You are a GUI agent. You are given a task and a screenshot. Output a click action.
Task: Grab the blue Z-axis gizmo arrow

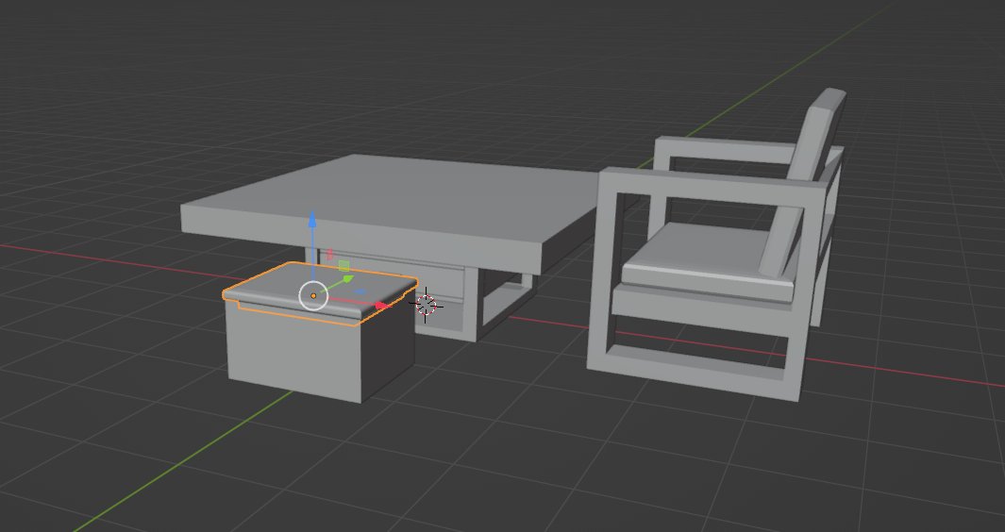tap(312, 221)
